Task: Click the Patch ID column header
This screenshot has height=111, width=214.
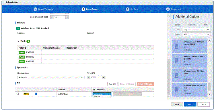Action: [x=23, y=48]
